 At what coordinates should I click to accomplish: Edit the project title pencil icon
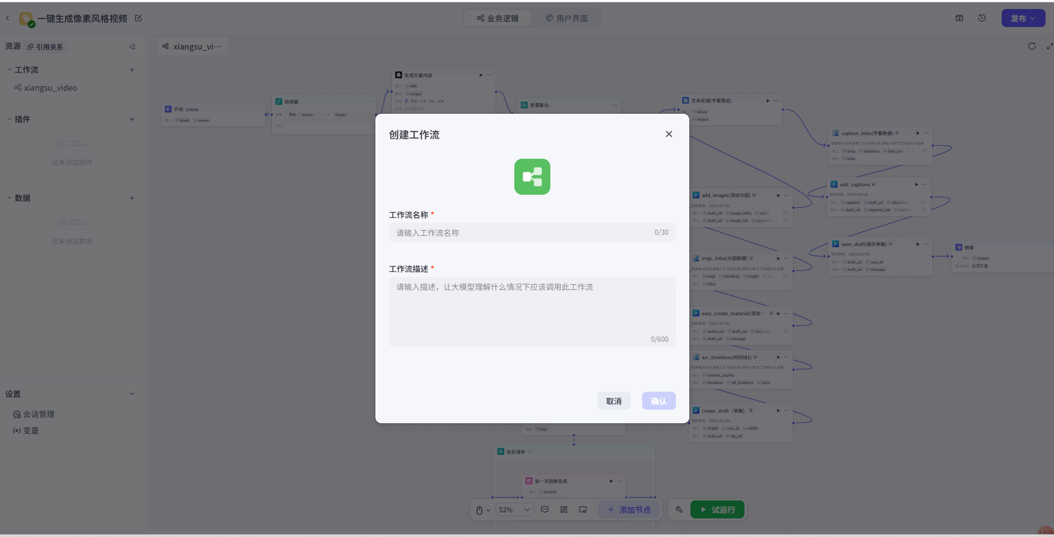(x=138, y=19)
